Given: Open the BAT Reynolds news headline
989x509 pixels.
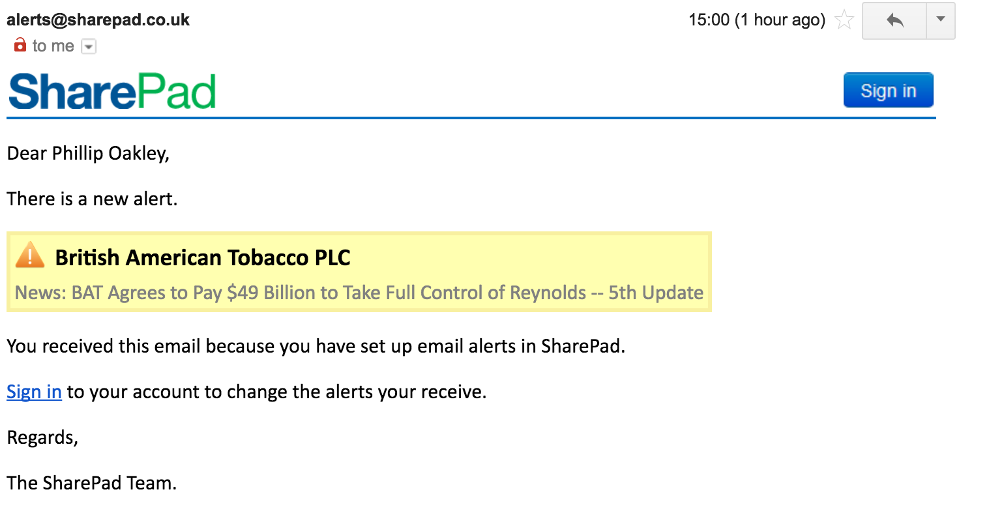Looking at the screenshot, I should (359, 293).
